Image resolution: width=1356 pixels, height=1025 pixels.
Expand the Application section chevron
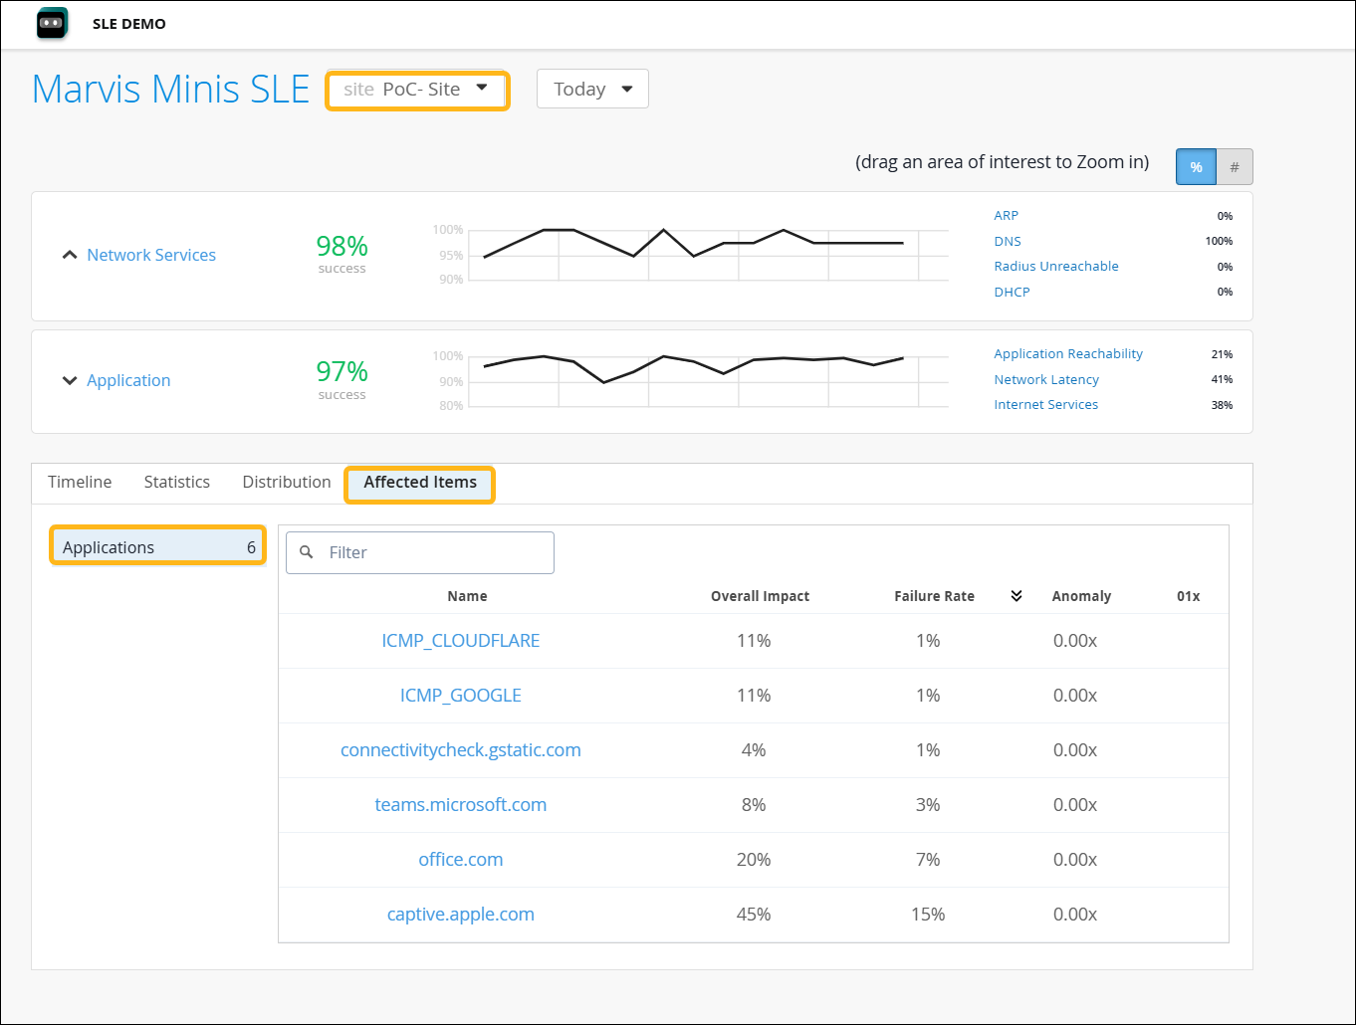click(69, 380)
